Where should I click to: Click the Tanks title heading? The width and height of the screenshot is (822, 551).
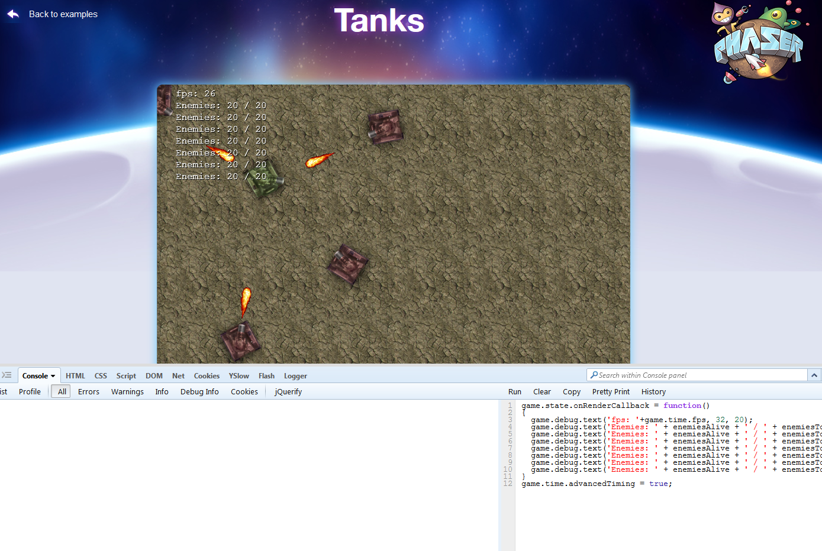379,21
